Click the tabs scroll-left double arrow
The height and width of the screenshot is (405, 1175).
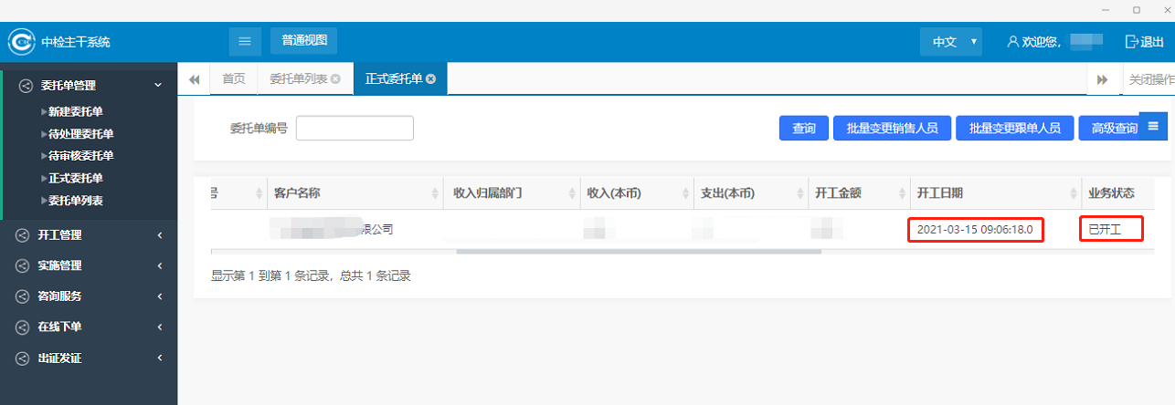click(194, 79)
